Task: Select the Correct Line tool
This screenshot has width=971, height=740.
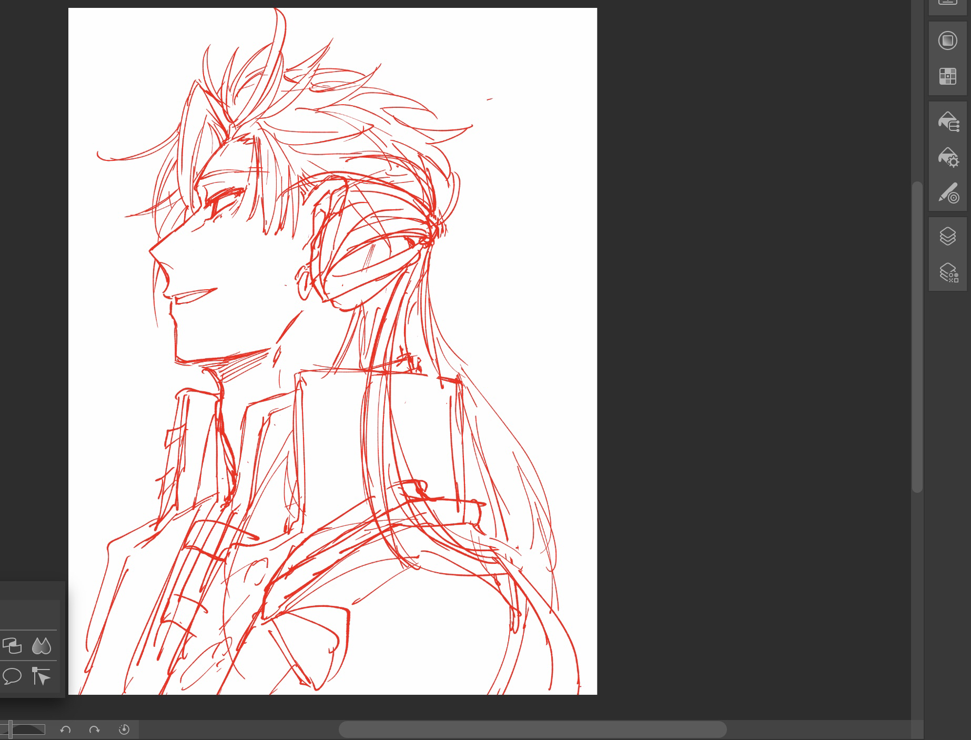Action: coord(41,676)
